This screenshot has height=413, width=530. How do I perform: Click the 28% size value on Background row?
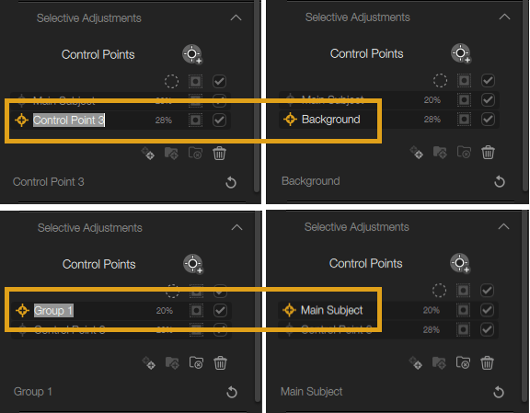432,120
